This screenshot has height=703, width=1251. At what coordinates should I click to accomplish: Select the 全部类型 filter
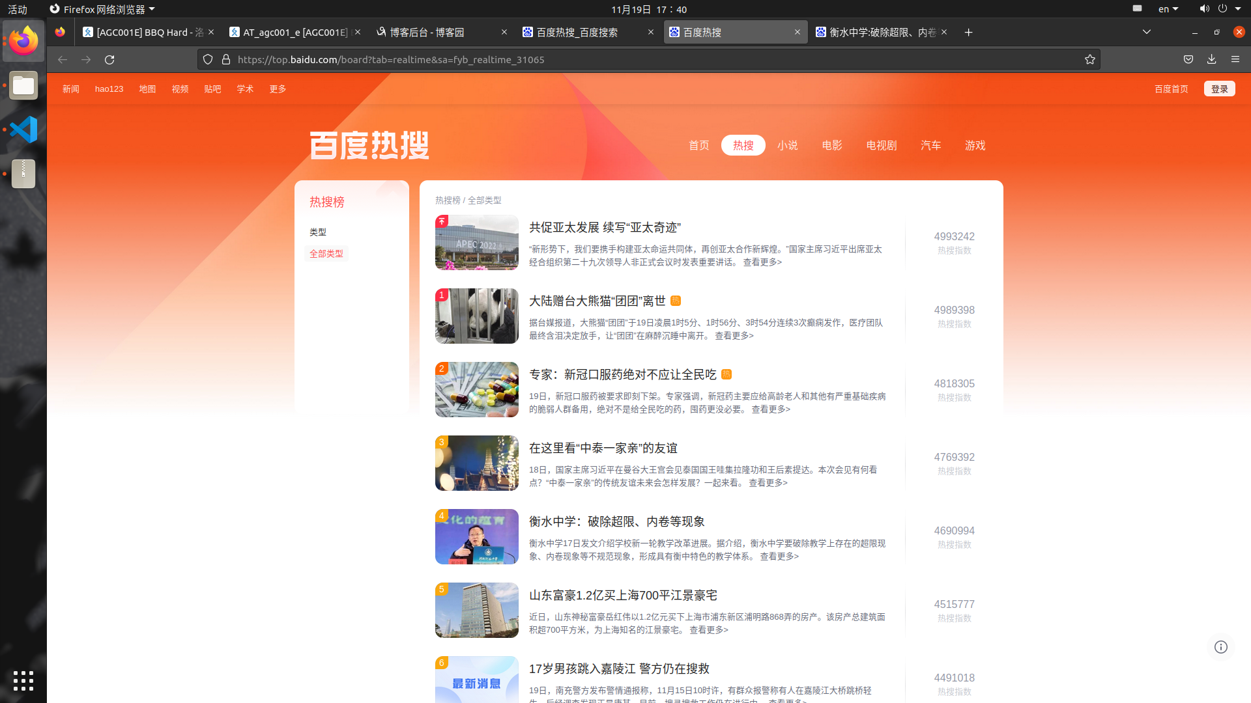coord(326,253)
